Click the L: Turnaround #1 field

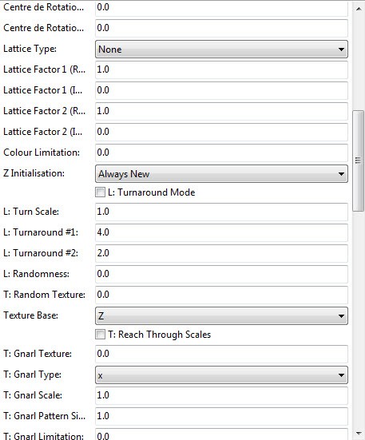click(221, 232)
